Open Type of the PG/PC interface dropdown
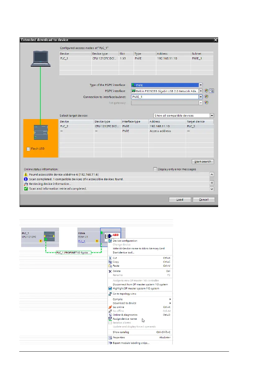Viewport: 261px width, 369px height. tap(201, 85)
